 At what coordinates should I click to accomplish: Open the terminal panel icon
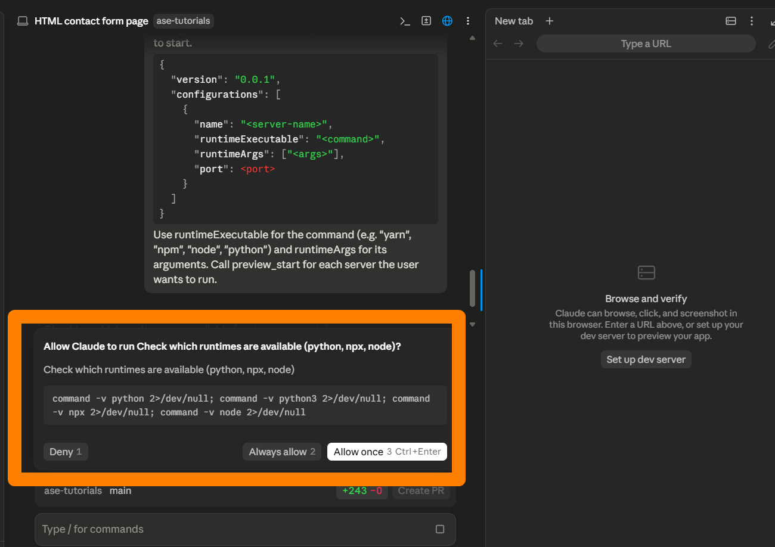405,21
